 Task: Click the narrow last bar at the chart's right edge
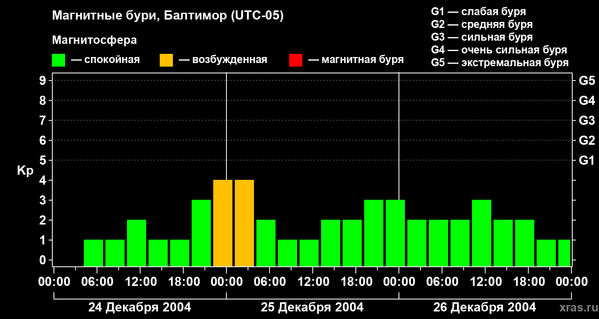[564, 253]
